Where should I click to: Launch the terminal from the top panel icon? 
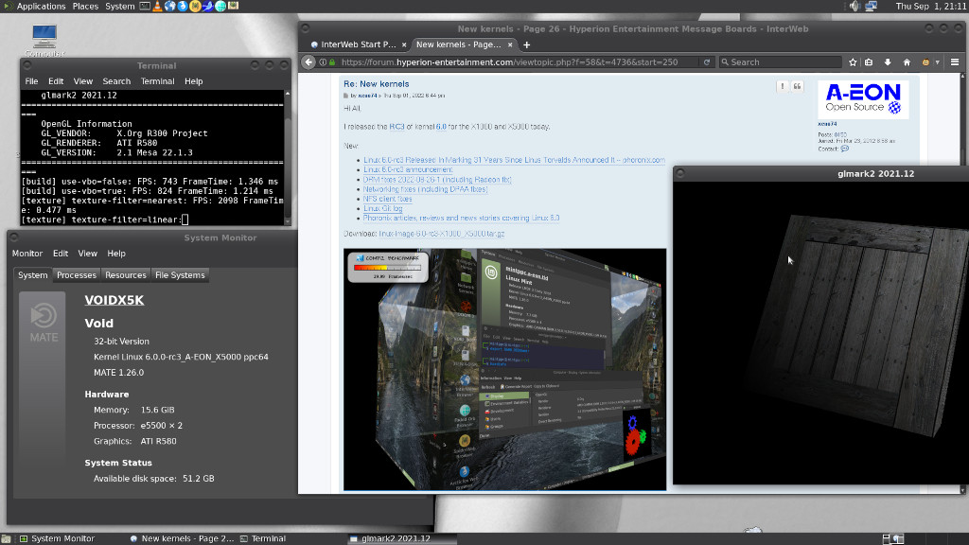tap(145, 7)
